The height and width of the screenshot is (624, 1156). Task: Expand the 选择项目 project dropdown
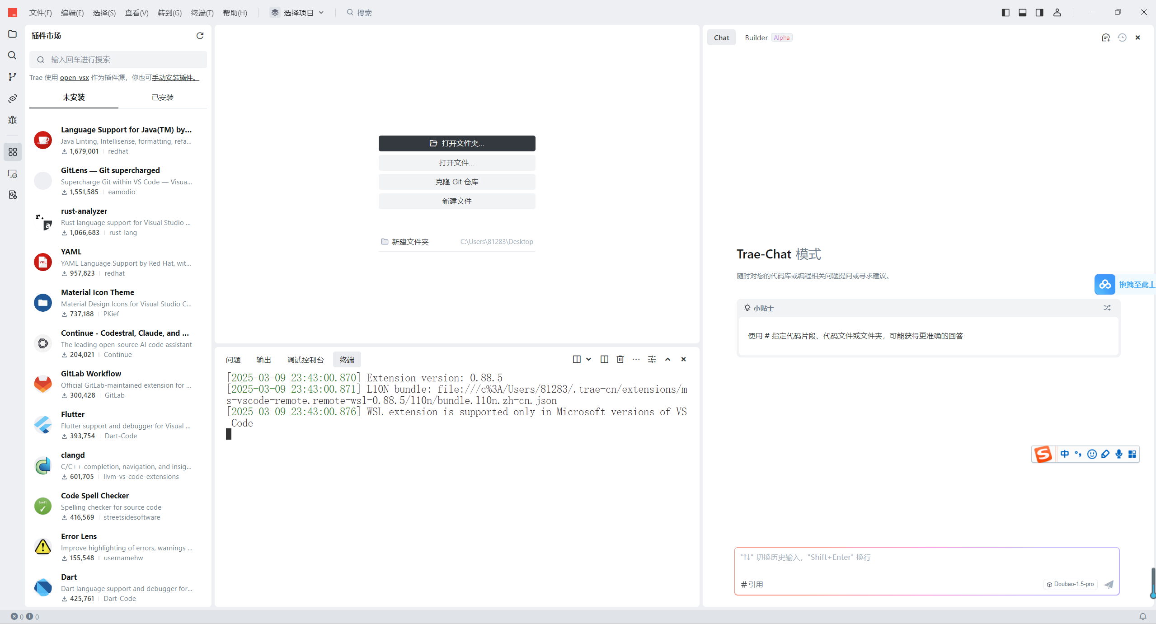pos(298,13)
